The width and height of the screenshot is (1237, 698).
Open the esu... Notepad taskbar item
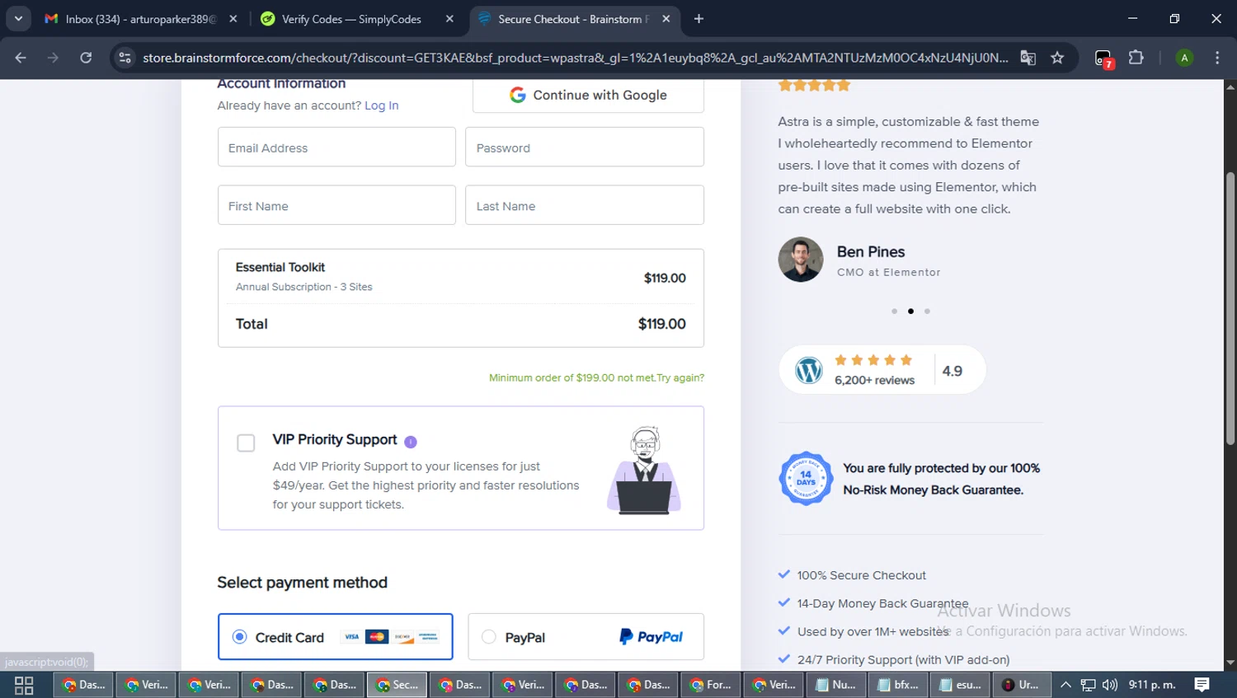961,685
